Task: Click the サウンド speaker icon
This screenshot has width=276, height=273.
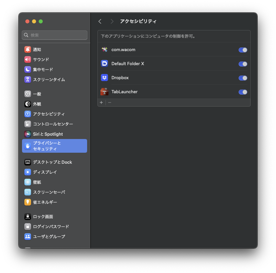Action: click(28, 59)
